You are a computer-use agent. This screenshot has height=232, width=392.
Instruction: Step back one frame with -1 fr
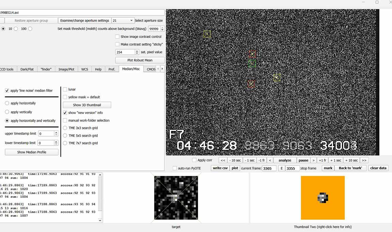262,160
